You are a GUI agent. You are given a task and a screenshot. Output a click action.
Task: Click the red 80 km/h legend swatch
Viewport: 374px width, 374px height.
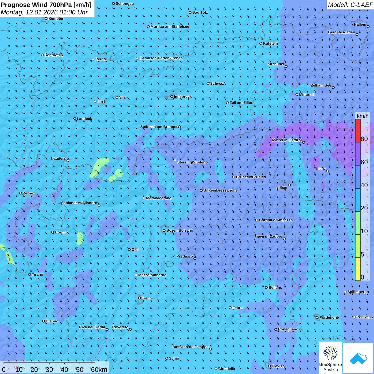[x=358, y=131]
